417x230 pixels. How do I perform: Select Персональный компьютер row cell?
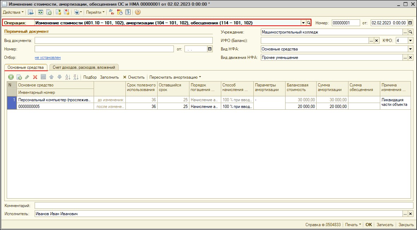point(55,100)
